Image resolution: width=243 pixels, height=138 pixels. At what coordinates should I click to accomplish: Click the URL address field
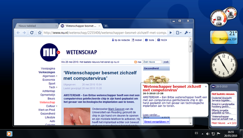[x=105, y=33]
